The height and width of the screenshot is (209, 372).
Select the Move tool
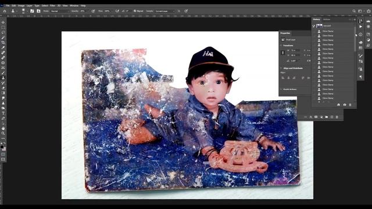pos(3,22)
